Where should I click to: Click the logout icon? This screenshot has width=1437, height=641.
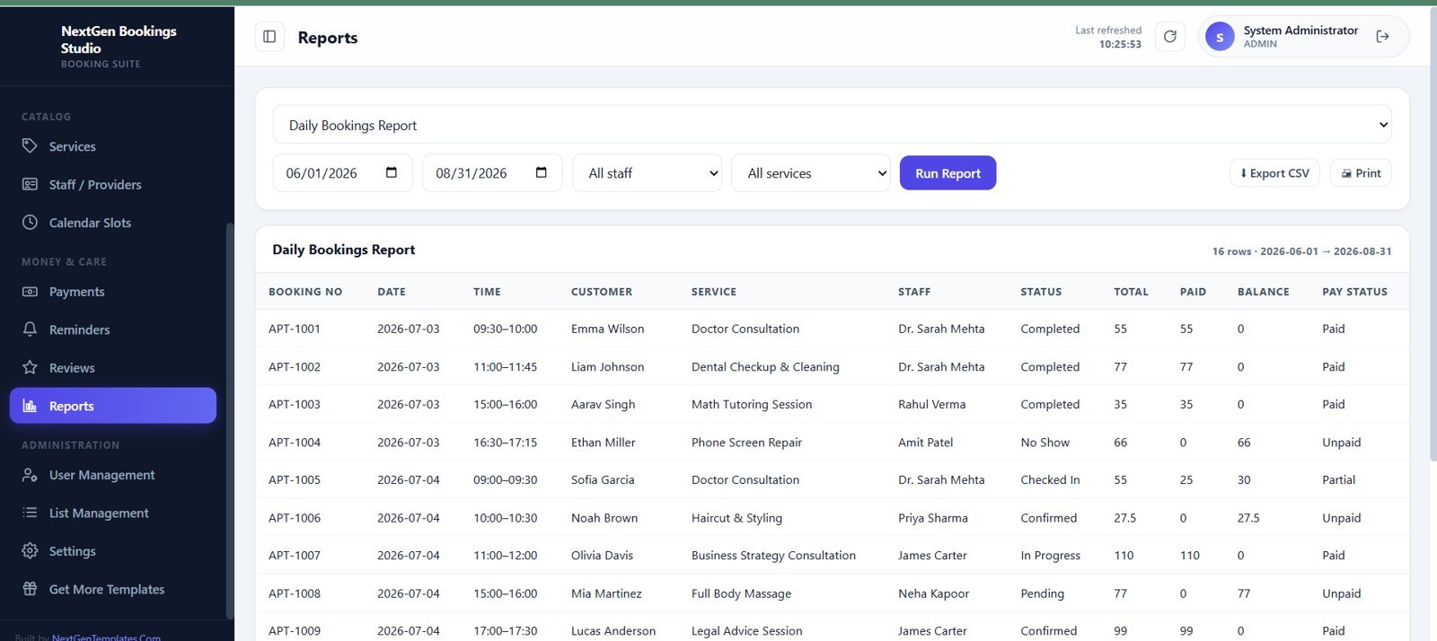tap(1382, 37)
